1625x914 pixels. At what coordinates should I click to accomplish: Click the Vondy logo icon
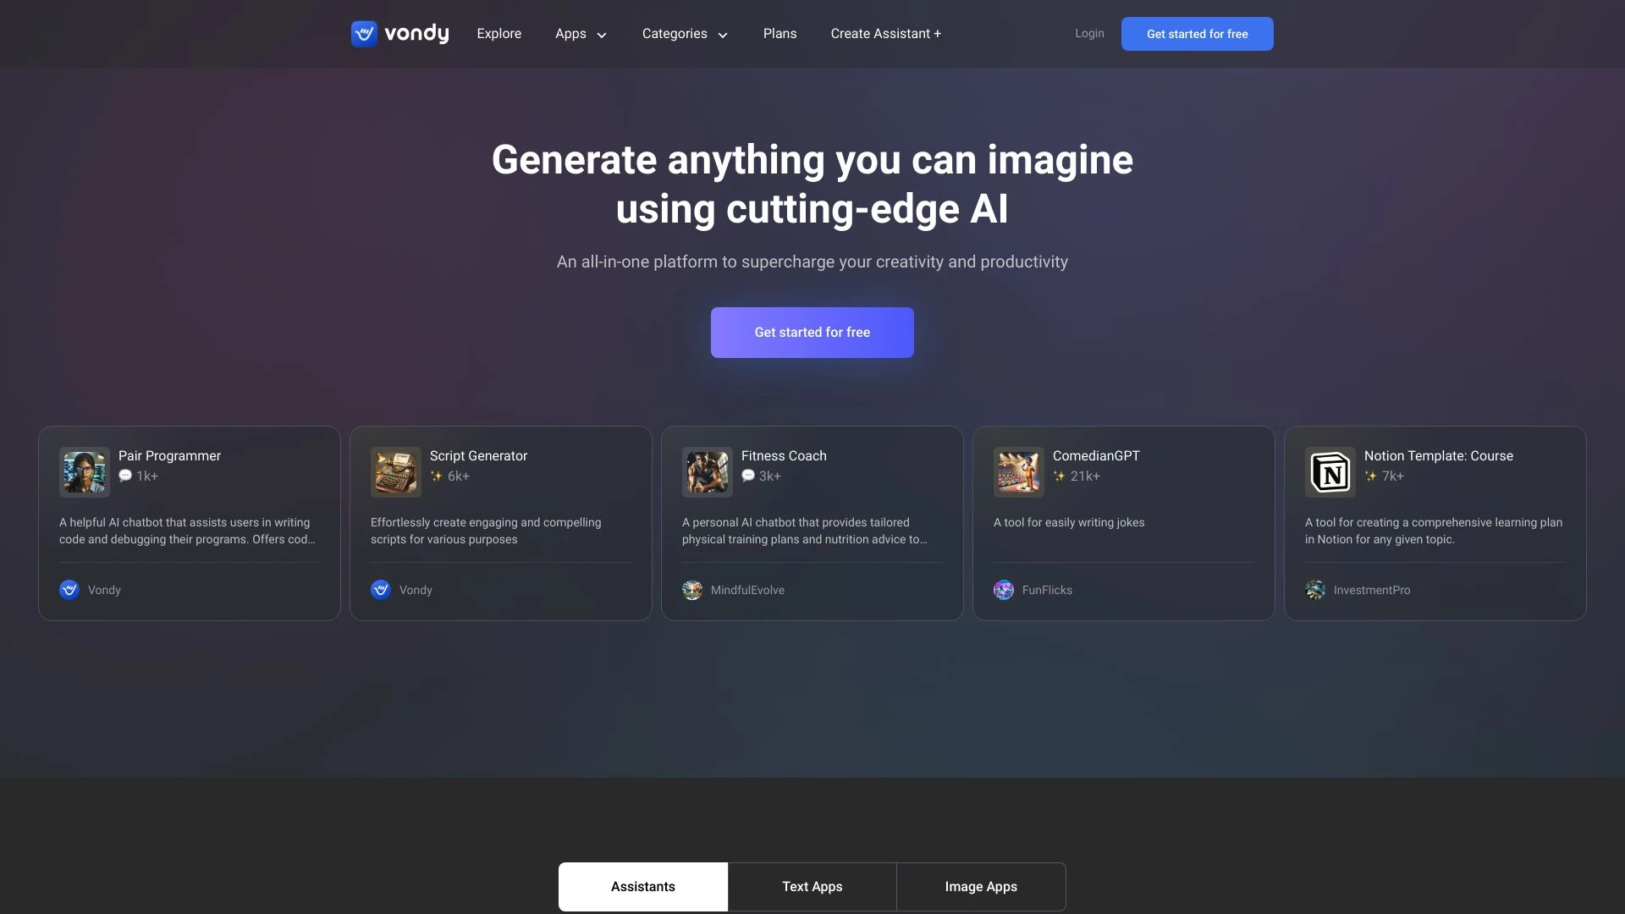click(x=364, y=34)
